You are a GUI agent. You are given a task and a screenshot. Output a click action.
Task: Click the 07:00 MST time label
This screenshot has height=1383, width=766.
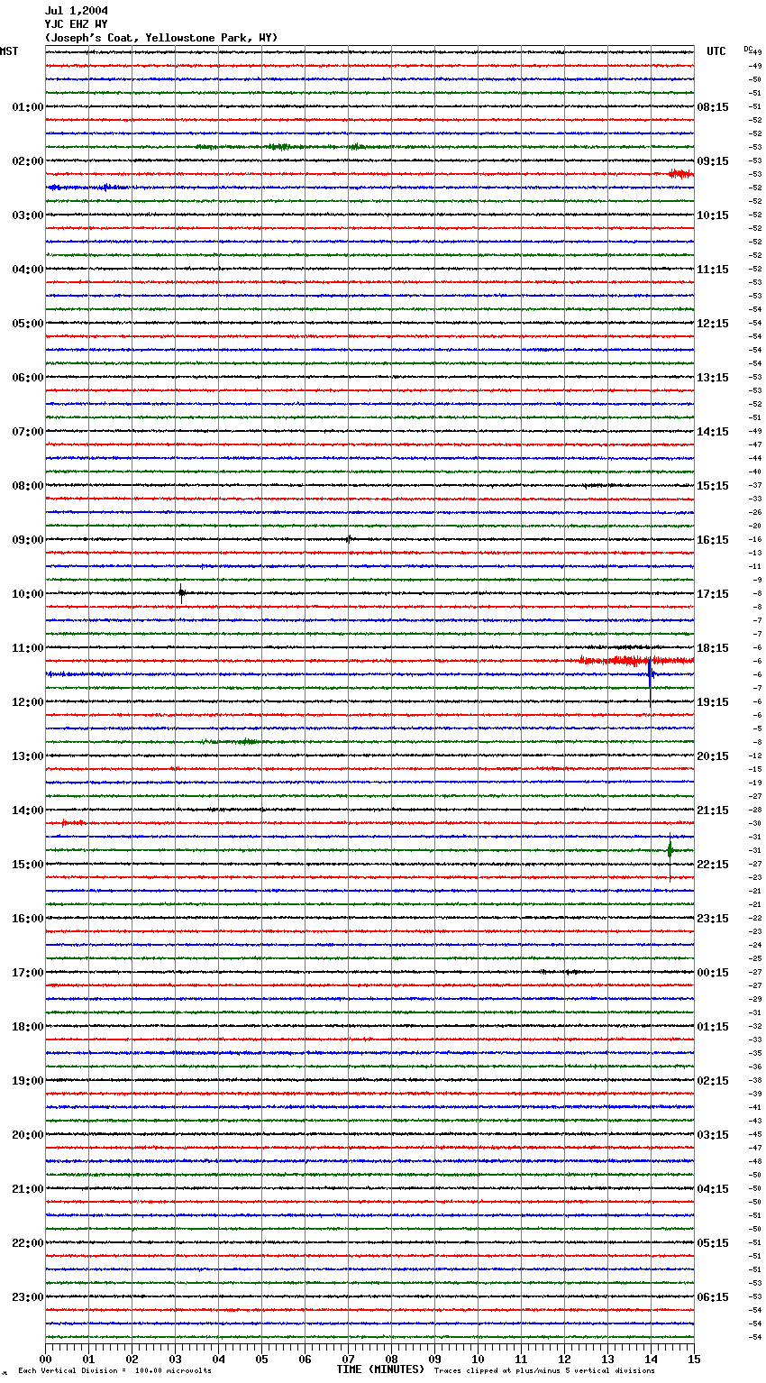pos(28,432)
